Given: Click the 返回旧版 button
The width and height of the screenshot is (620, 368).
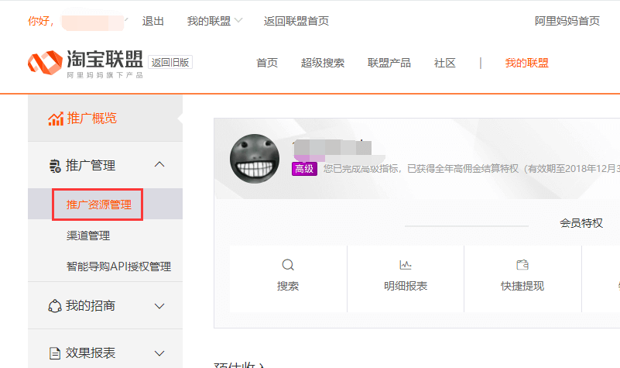Looking at the screenshot, I should coord(170,63).
